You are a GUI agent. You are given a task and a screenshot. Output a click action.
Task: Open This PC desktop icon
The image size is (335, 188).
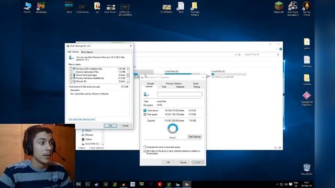(x=27, y=8)
